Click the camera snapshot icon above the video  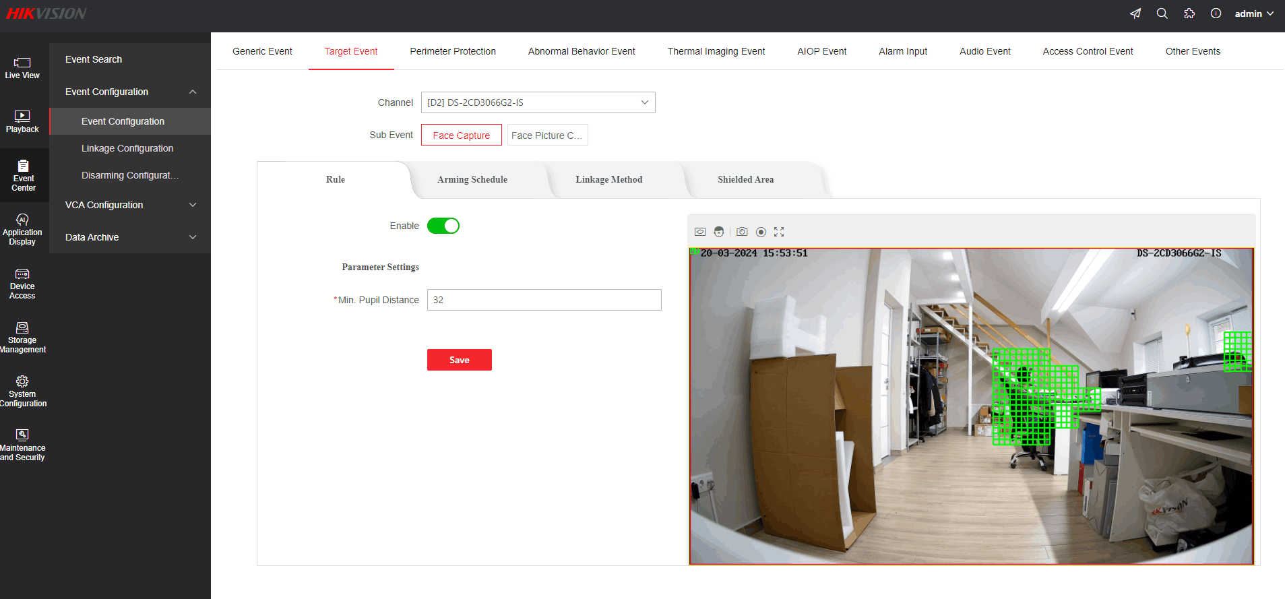click(742, 232)
